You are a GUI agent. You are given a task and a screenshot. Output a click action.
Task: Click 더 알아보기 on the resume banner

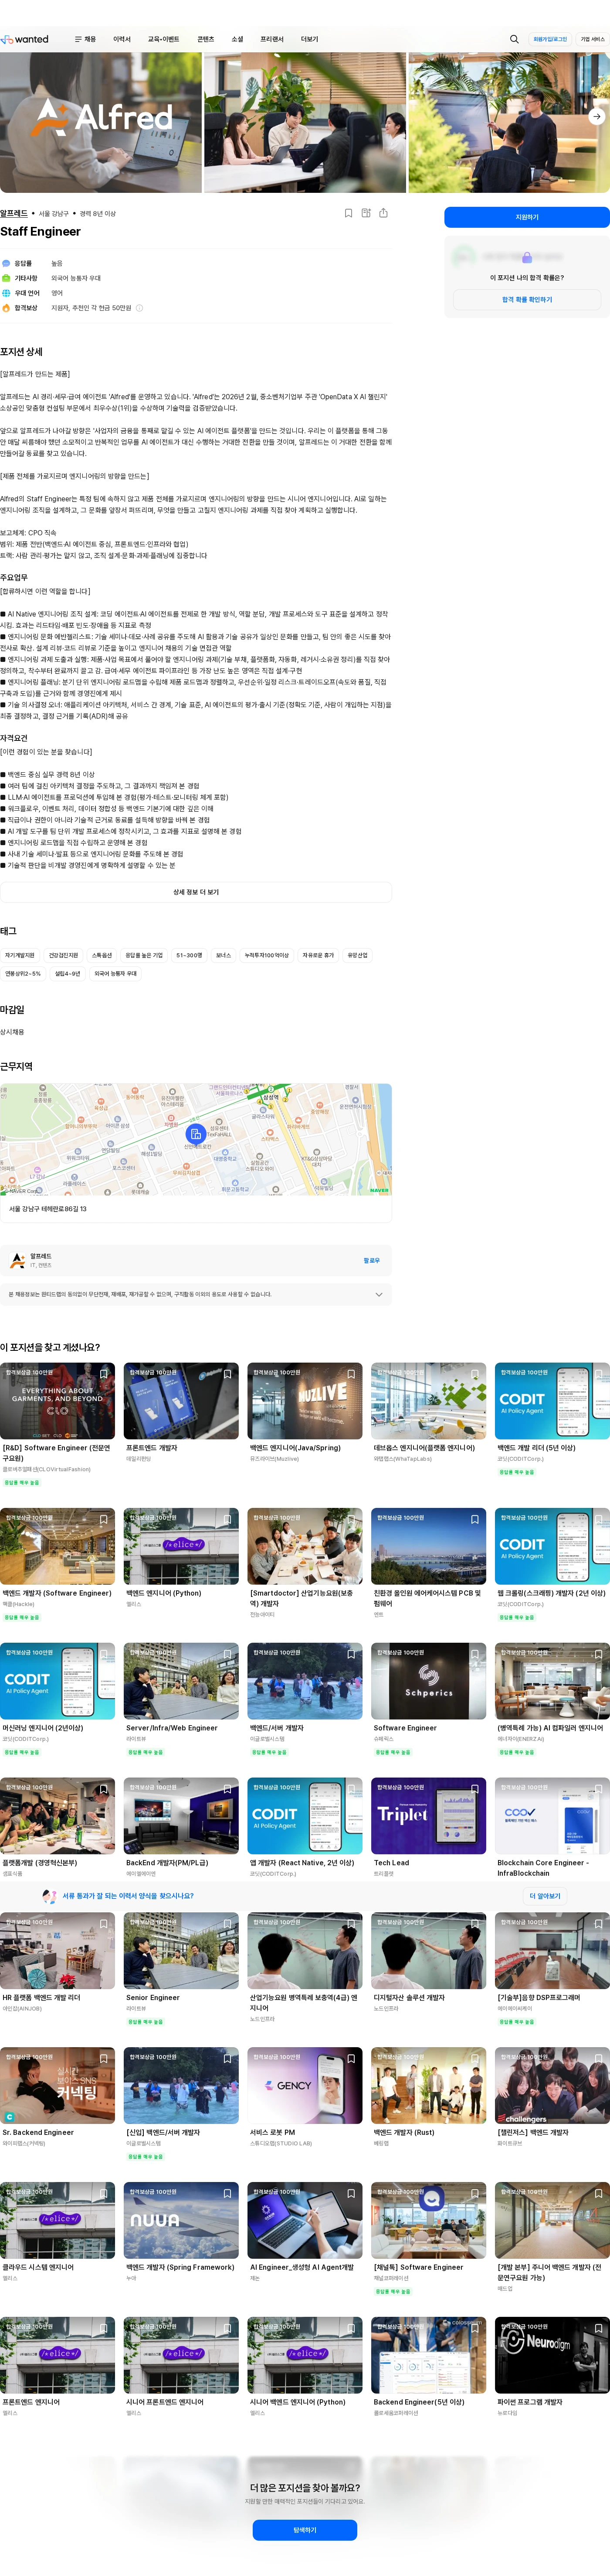point(544,1896)
